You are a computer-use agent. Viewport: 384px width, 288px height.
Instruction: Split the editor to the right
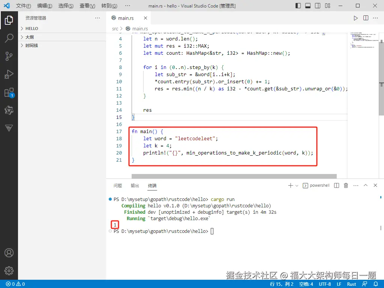pyautogui.click(x=366, y=18)
